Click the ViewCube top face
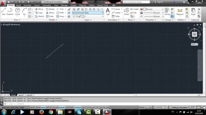206x115 pixels. click(x=194, y=34)
